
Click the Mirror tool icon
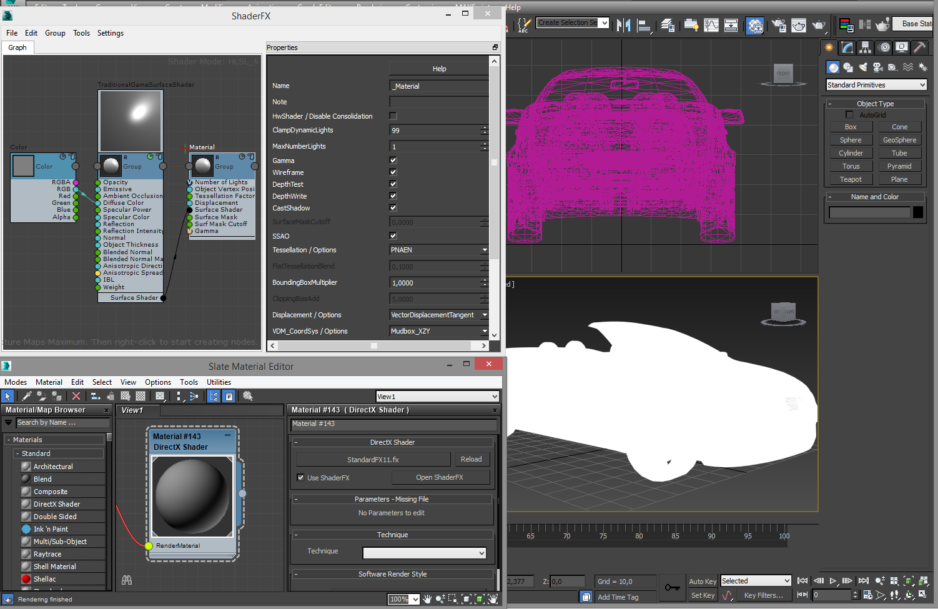623,25
